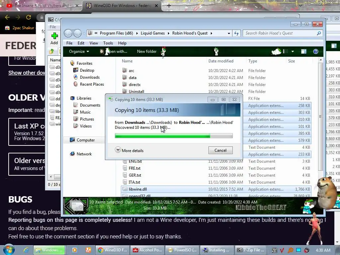The width and height of the screenshot is (340, 255).
Task: Click the red V tray icon
Action: [x=282, y=250]
